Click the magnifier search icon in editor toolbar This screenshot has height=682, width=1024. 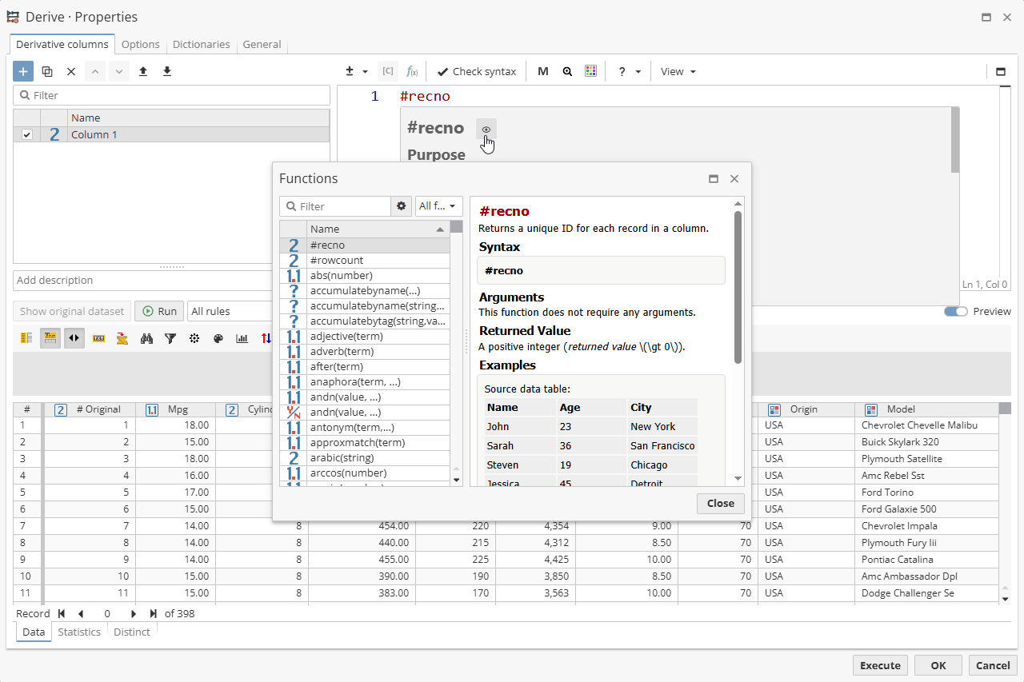(567, 71)
